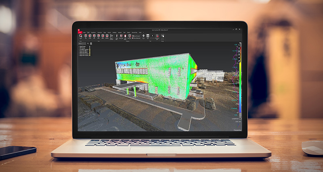This screenshot has height=172, width=323.
Task: Select the Front view cube icon
Action: pyautogui.click(x=90, y=36)
